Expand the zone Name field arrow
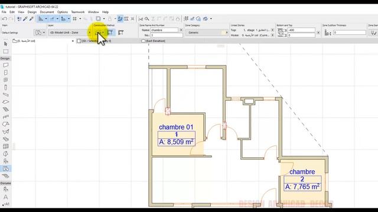This screenshot has height=212, width=378. pyautogui.click(x=181, y=30)
